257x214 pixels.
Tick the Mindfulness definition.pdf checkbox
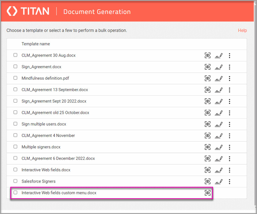pyautogui.click(x=15, y=78)
